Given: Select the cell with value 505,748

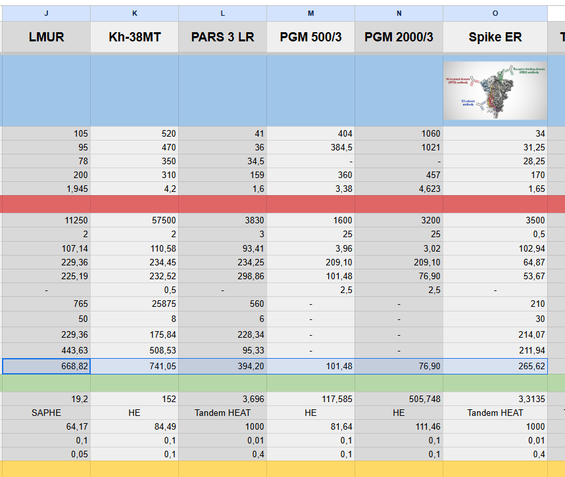Looking at the screenshot, I should click(x=399, y=399).
